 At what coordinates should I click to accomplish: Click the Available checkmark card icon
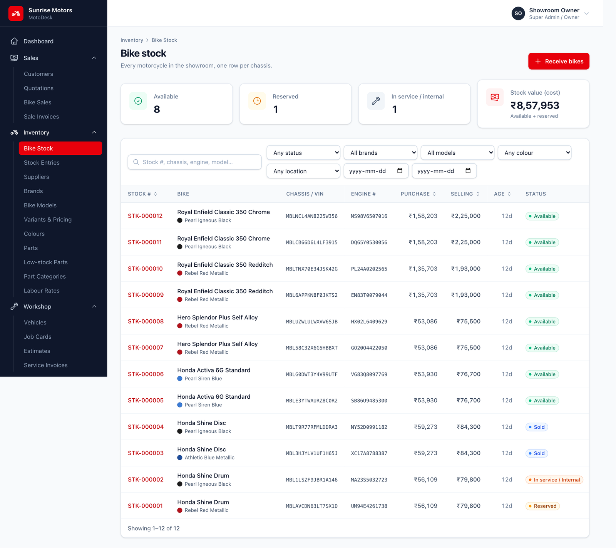click(138, 101)
